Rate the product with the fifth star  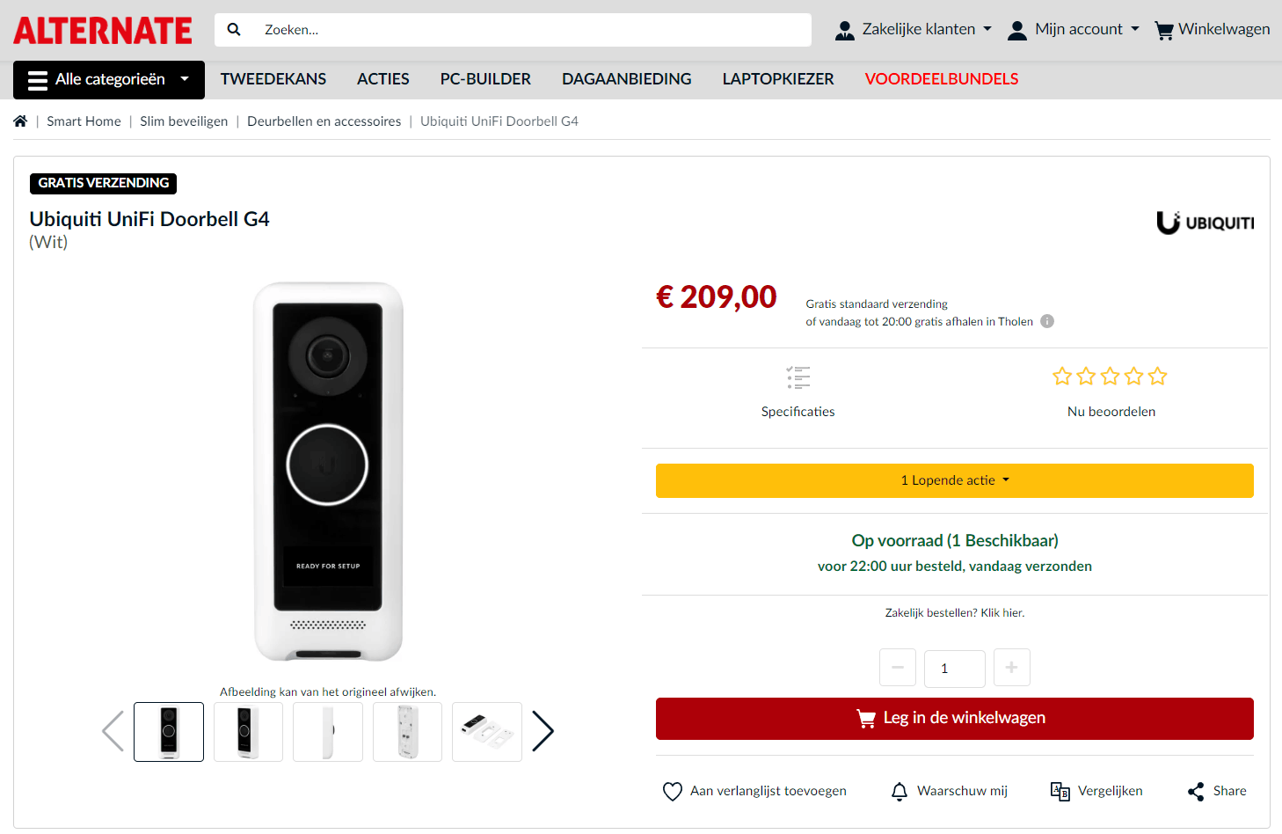[1157, 376]
